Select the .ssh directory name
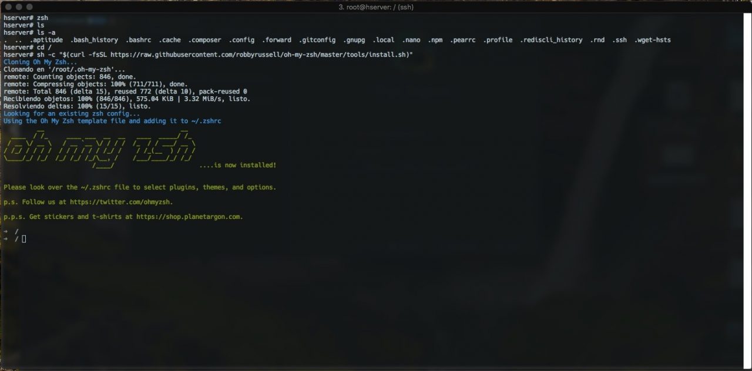Viewport: 752px width, 371px height. [x=618, y=39]
